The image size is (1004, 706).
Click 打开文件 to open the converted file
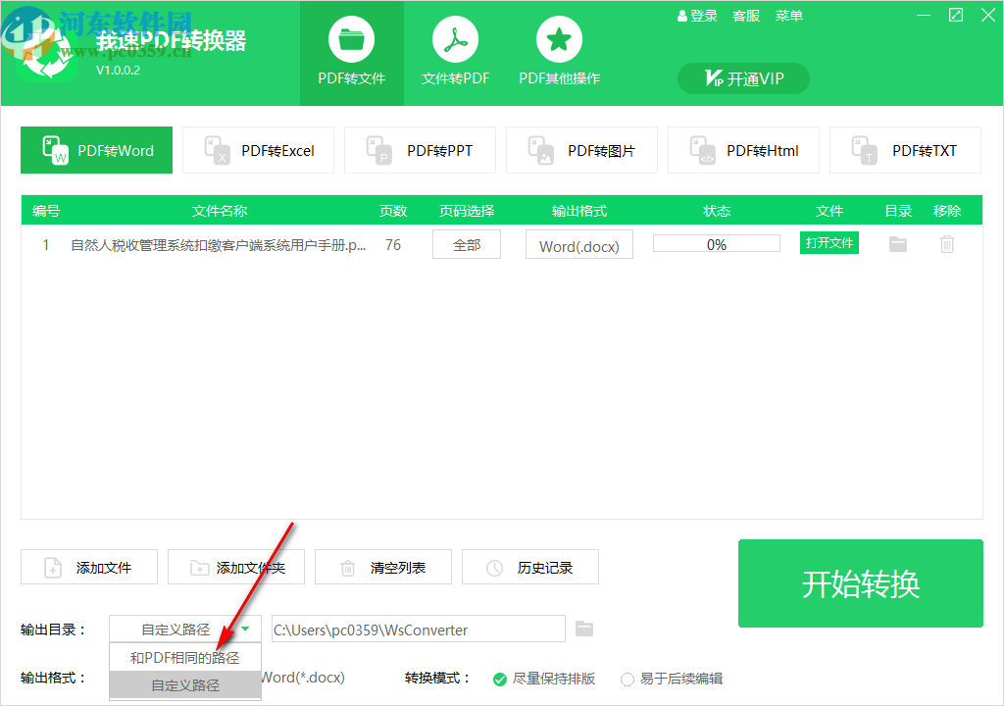pos(828,242)
